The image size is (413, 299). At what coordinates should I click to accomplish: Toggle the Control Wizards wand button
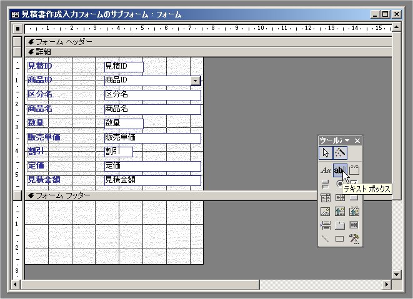340,153
